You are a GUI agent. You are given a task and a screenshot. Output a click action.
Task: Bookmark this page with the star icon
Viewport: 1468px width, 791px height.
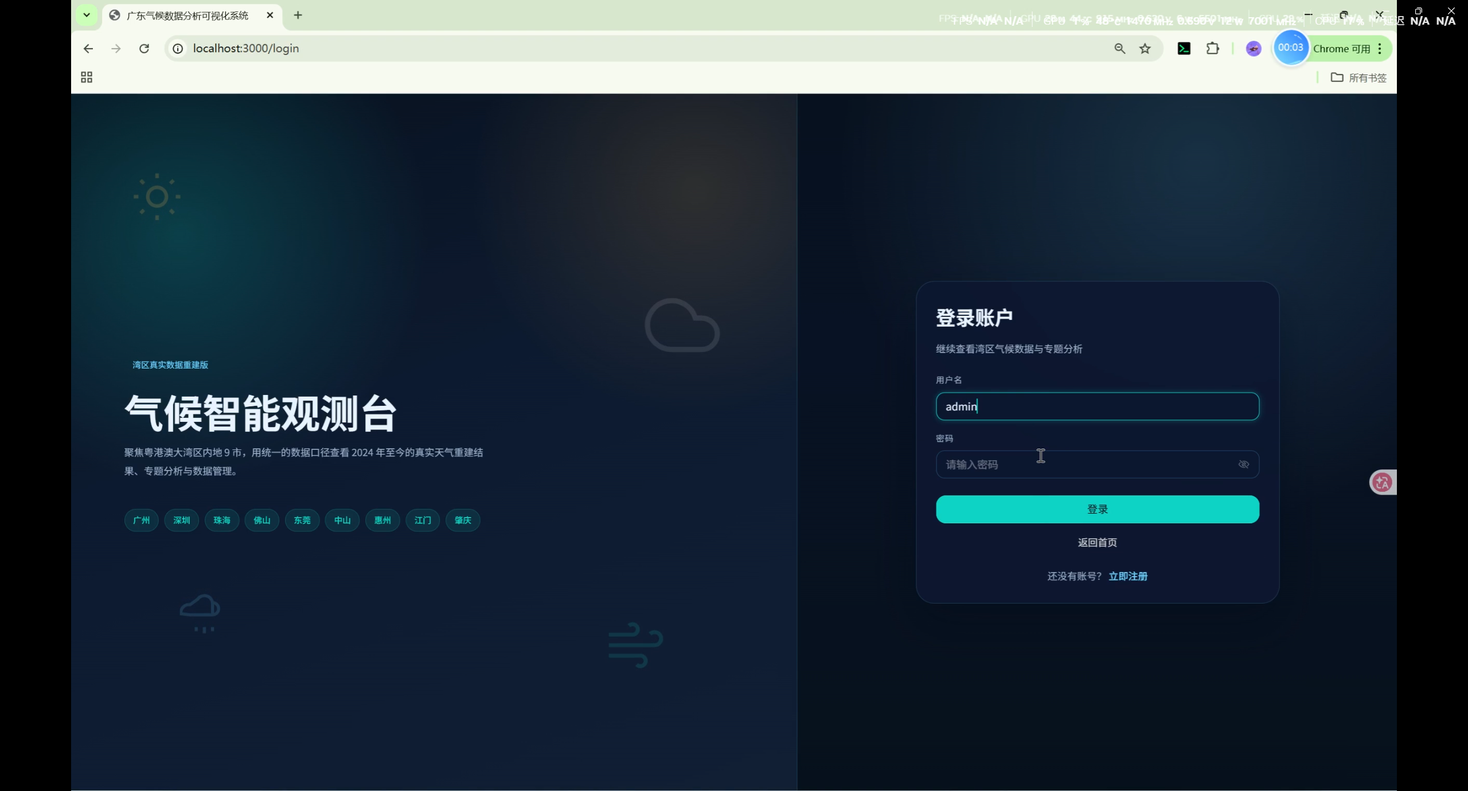(1145, 49)
